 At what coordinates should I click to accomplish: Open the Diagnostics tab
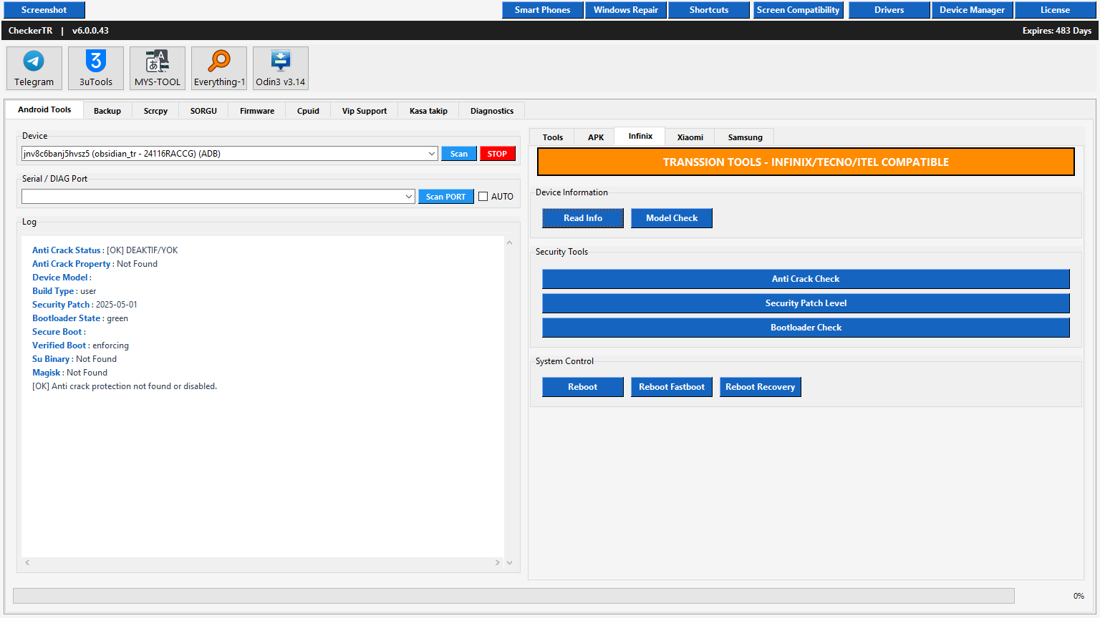coord(491,111)
